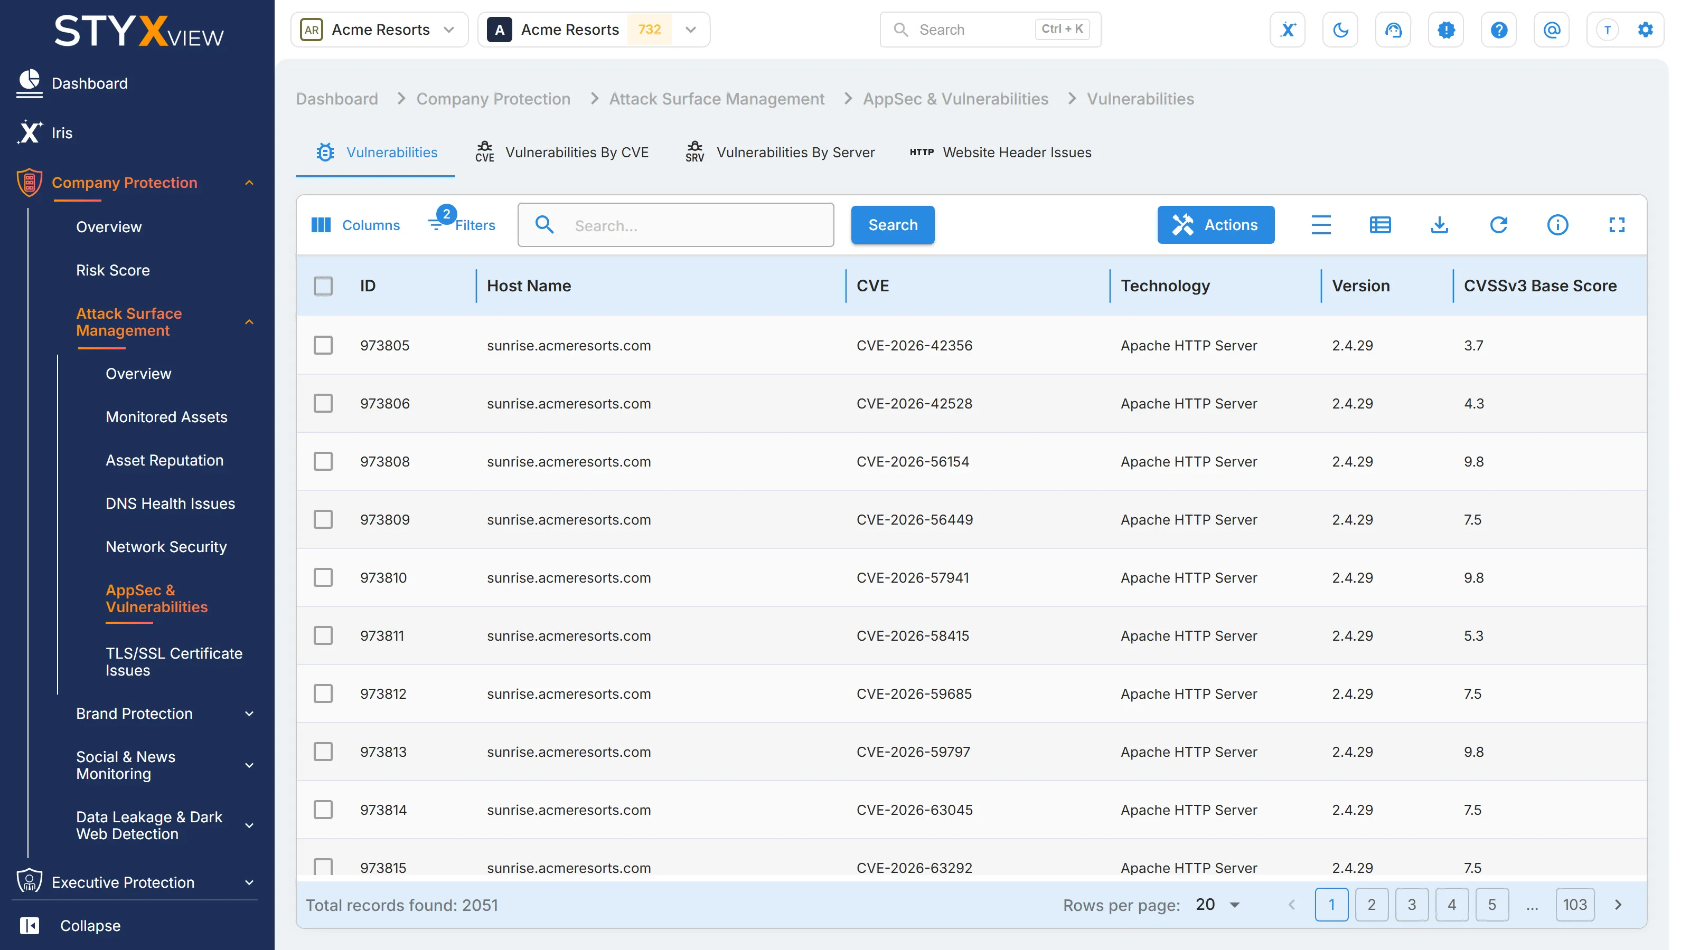Click the Company Protection shield icon
1690x950 pixels.
tap(29, 182)
